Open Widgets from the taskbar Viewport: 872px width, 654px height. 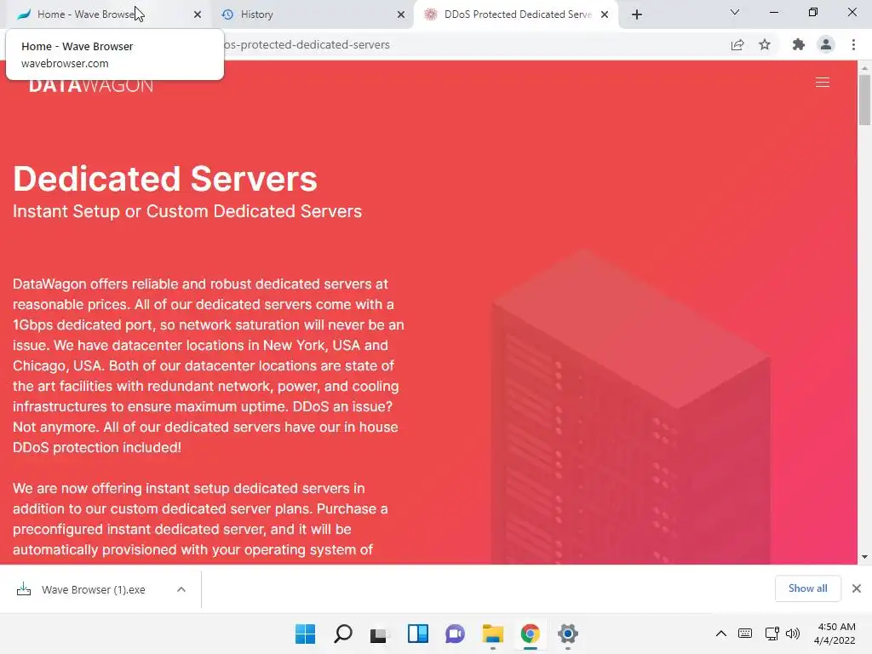[x=417, y=634]
